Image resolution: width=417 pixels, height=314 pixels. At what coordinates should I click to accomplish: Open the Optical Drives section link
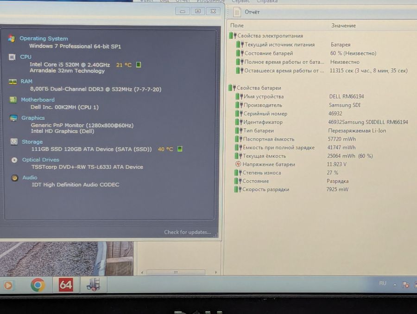click(x=40, y=160)
